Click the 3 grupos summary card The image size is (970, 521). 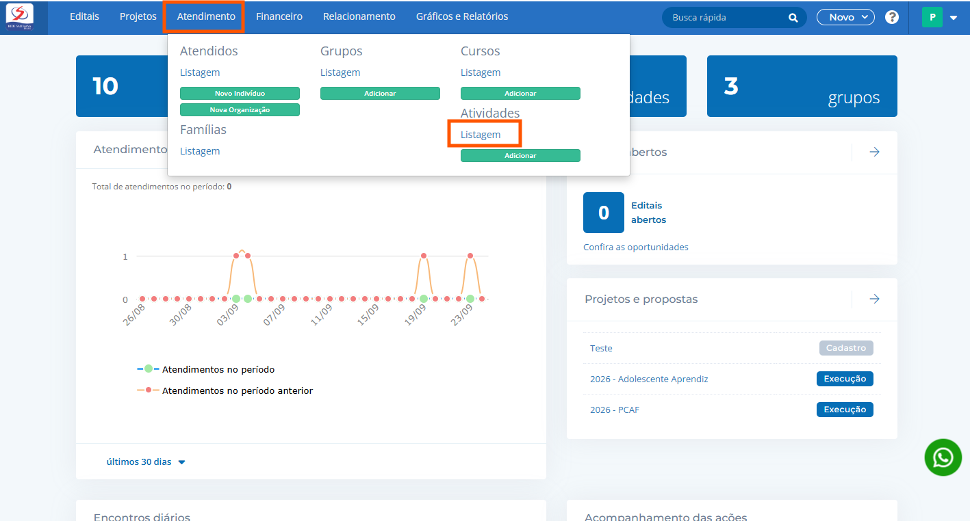[802, 86]
